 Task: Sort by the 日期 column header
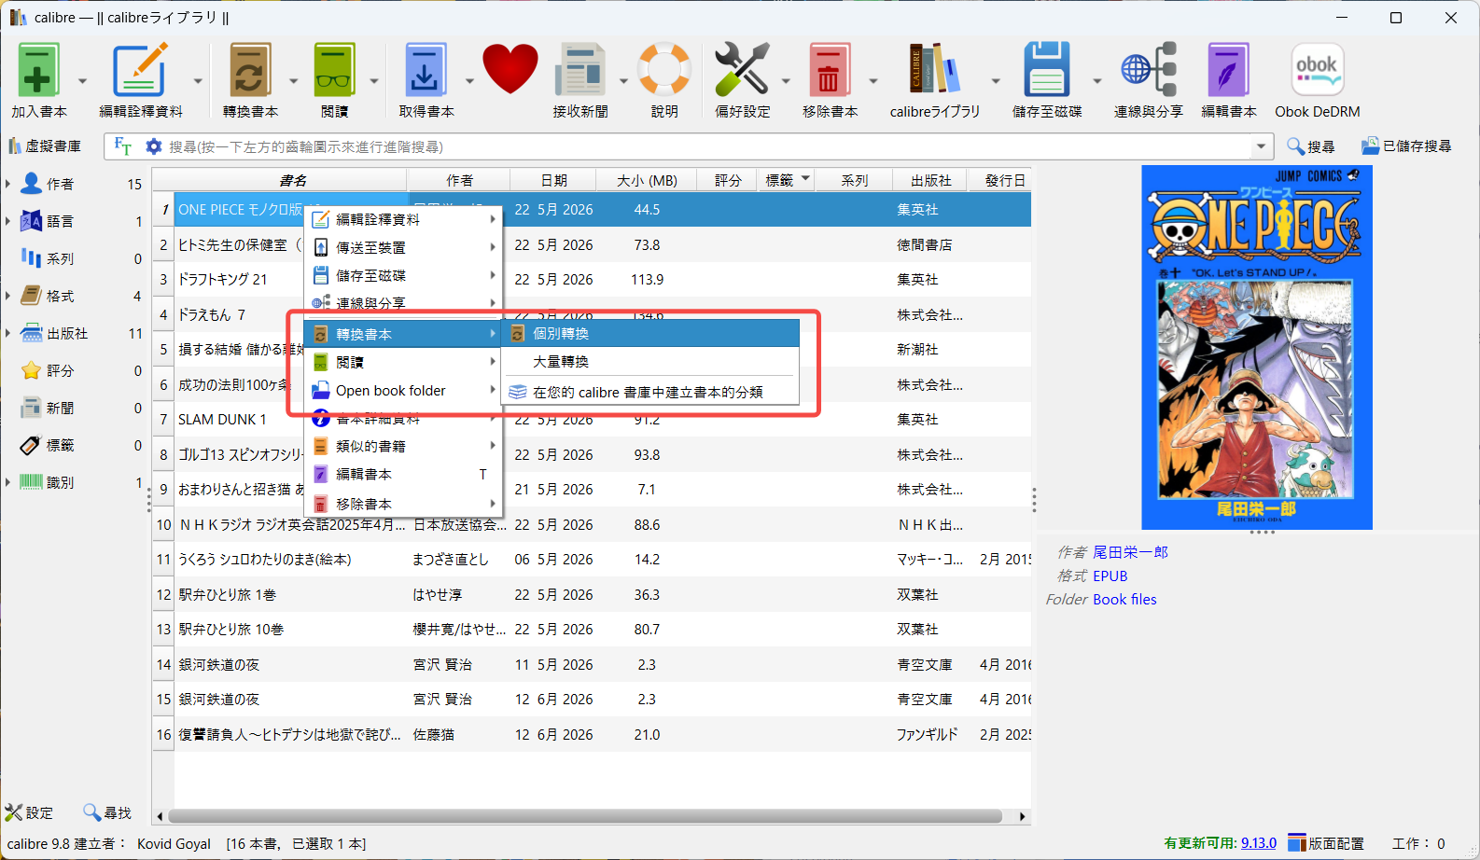[554, 180]
